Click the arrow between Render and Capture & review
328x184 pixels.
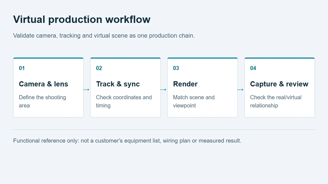click(x=241, y=90)
